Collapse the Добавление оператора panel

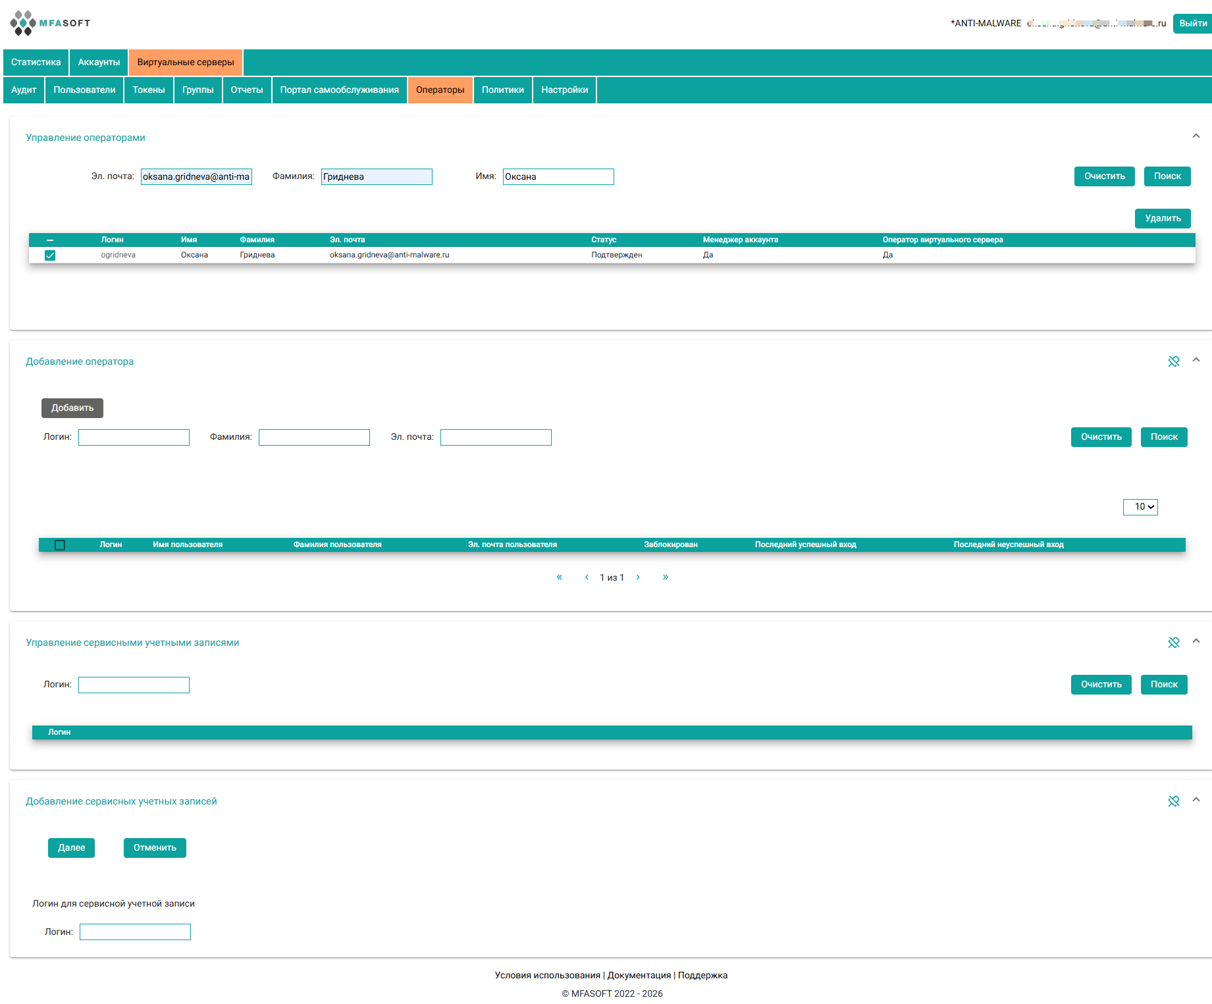pyautogui.click(x=1196, y=360)
